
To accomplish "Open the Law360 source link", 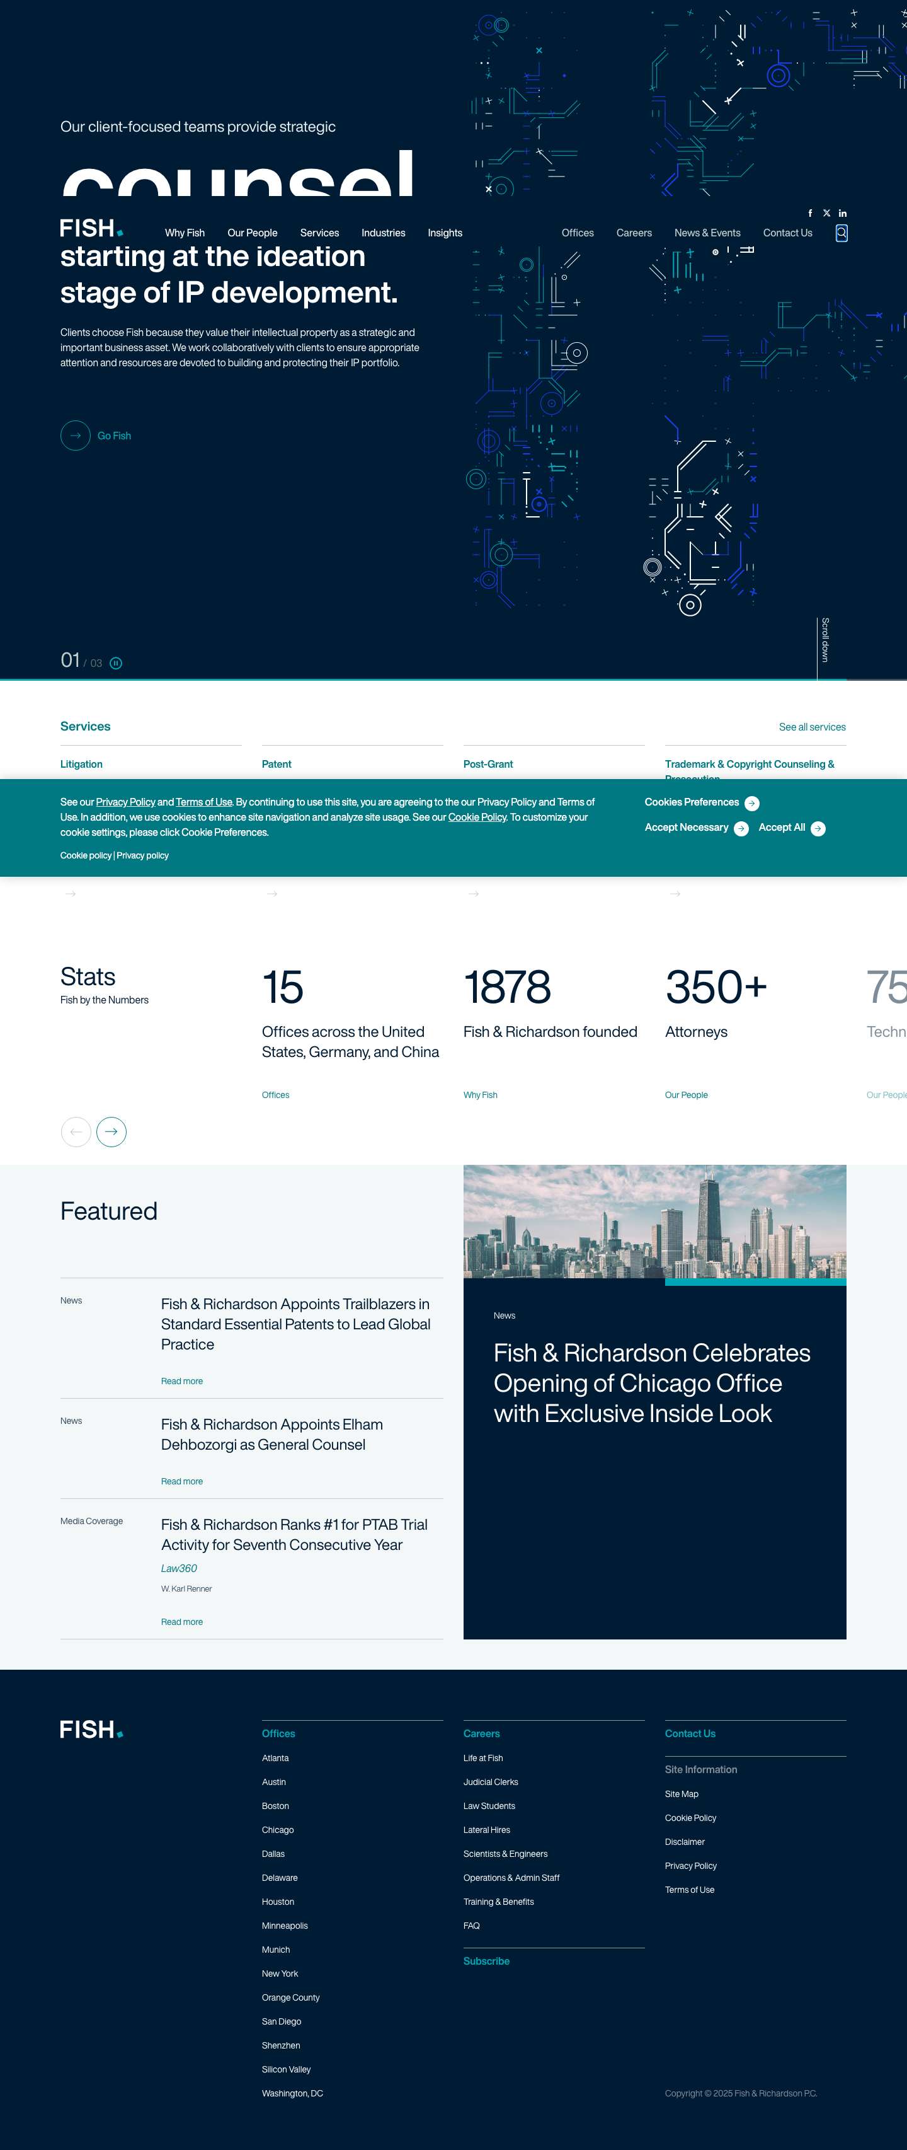I will click(x=178, y=1568).
